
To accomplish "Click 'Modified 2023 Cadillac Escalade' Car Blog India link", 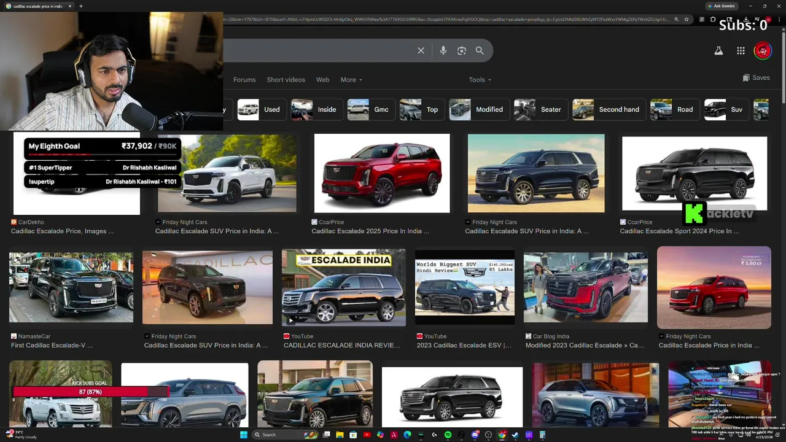I will pos(585,346).
